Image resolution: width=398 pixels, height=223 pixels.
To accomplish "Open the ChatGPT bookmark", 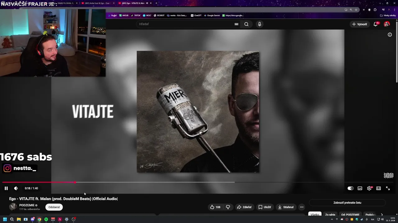I will (196, 15).
